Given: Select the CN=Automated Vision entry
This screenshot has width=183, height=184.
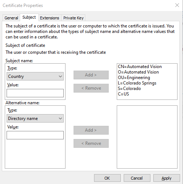Looking at the screenshot, I should tap(140, 67).
